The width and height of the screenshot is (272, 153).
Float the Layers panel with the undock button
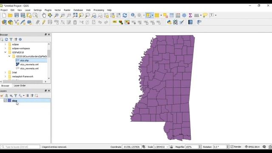tap(45, 91)
